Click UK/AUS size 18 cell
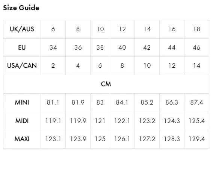The width and height of the screenshot is (216, 170). pyautogui.click(x=196, y=29)
